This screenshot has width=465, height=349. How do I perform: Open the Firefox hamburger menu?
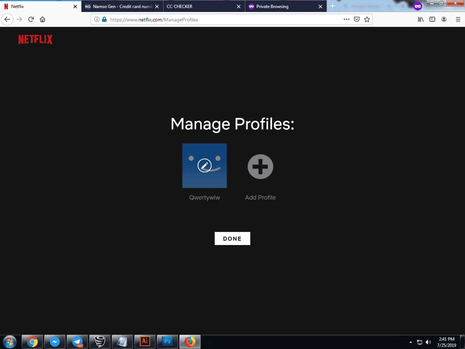coord(458,19)
